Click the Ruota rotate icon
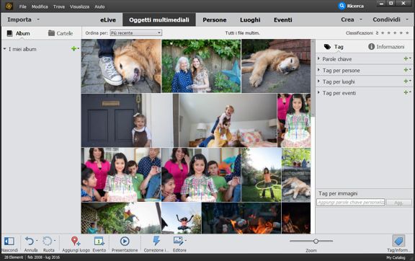This screenshot has height=261, width=415. (47, 241)
